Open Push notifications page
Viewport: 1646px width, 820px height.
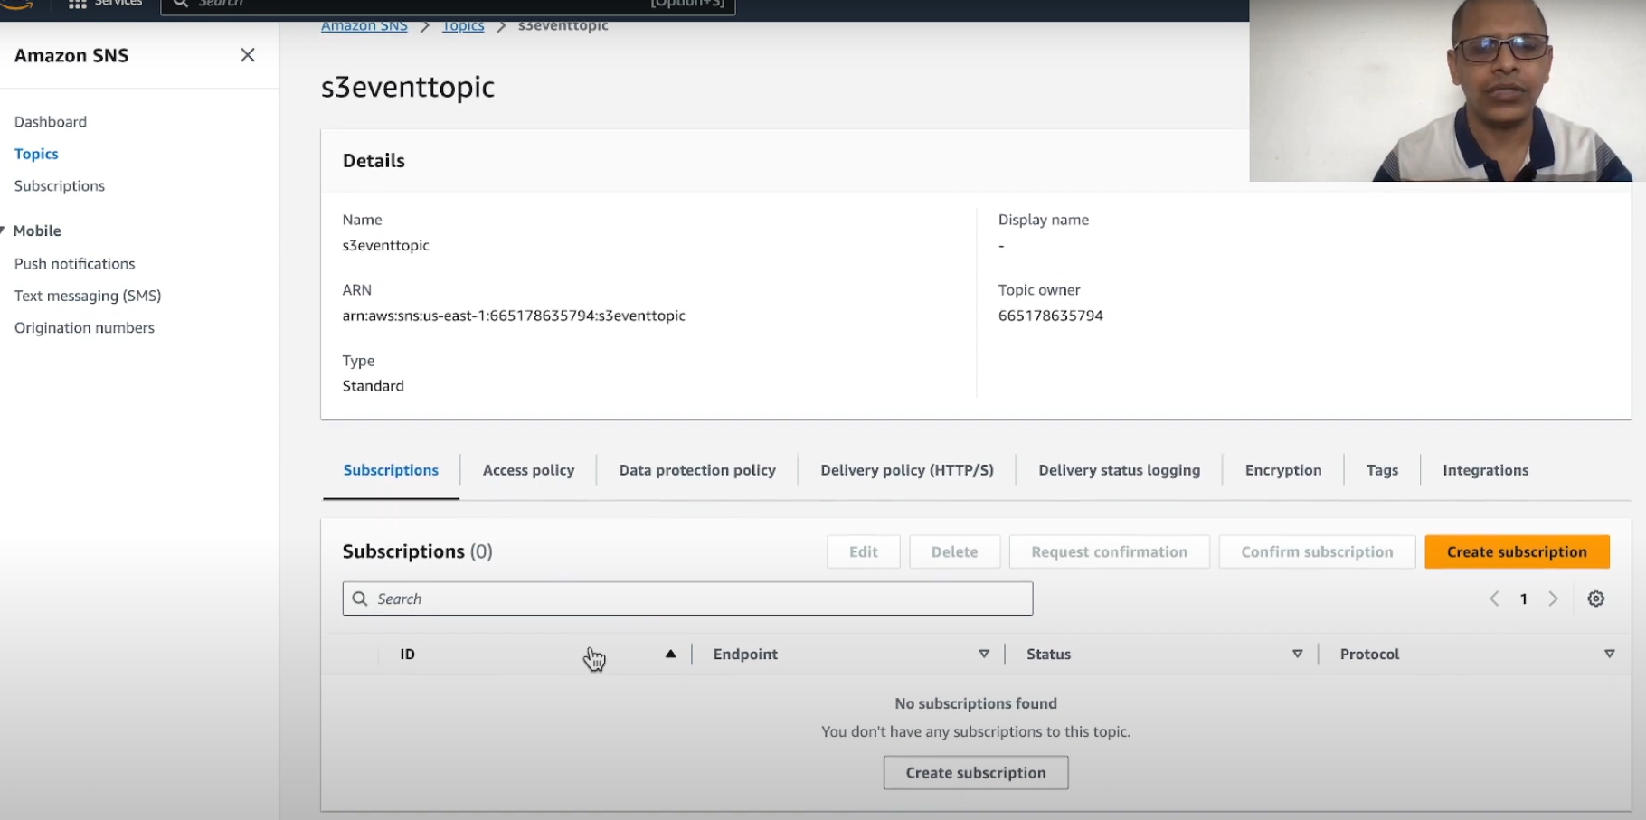(x=74, y=263)
